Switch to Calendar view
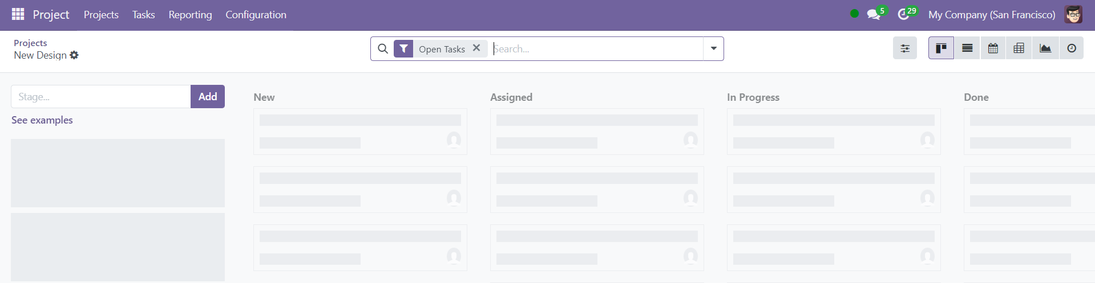This screenshot has width=1095, height=283. tap(993, 48)
